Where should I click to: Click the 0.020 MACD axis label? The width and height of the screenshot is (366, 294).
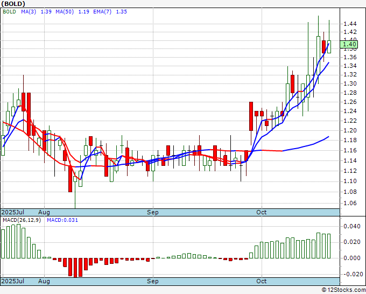coord(352,242)
